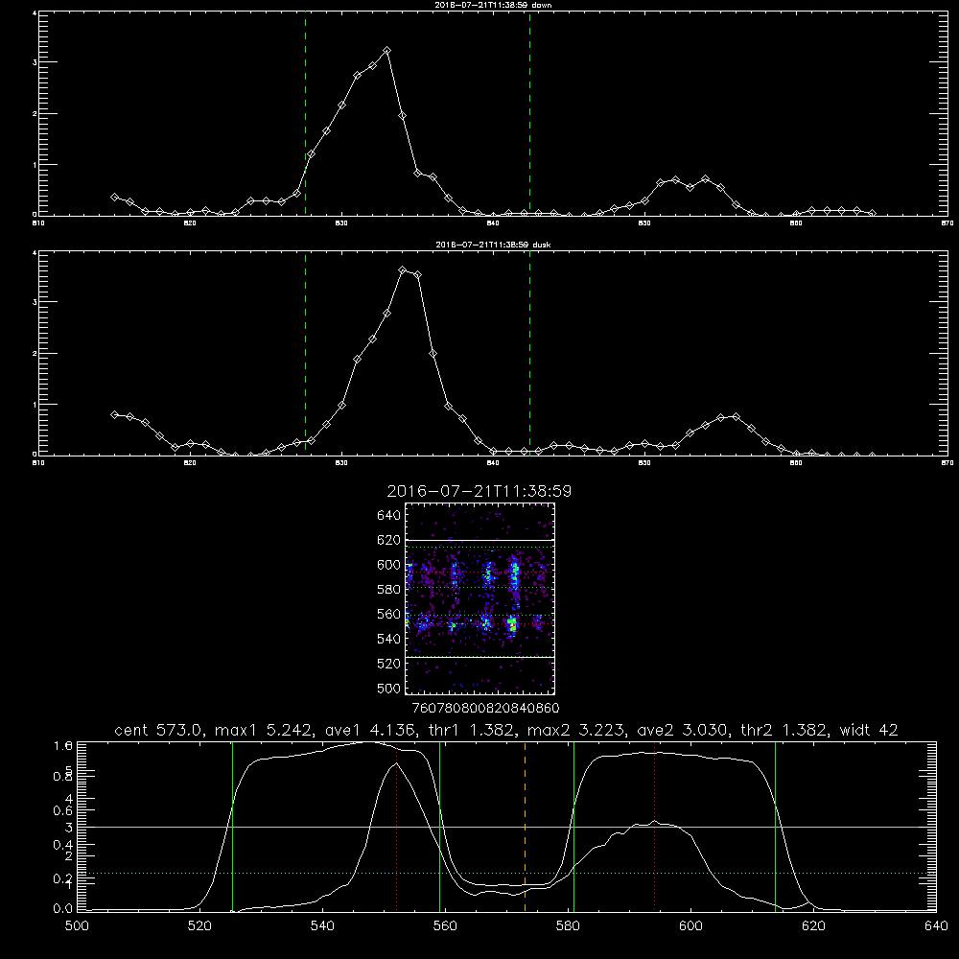959x959 pixels.
Task: Click the "0.0" y-axis label of the bottom plot
Action: (x=63, y=909)
